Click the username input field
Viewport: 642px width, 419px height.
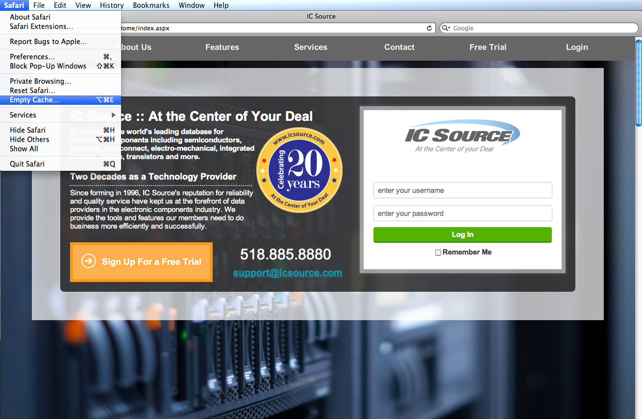point(462,191)
